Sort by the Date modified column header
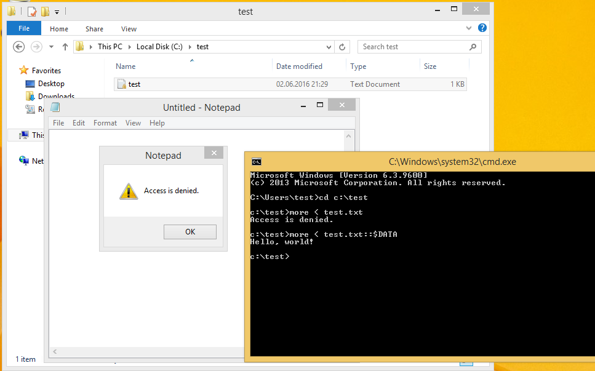 [299, 66]
